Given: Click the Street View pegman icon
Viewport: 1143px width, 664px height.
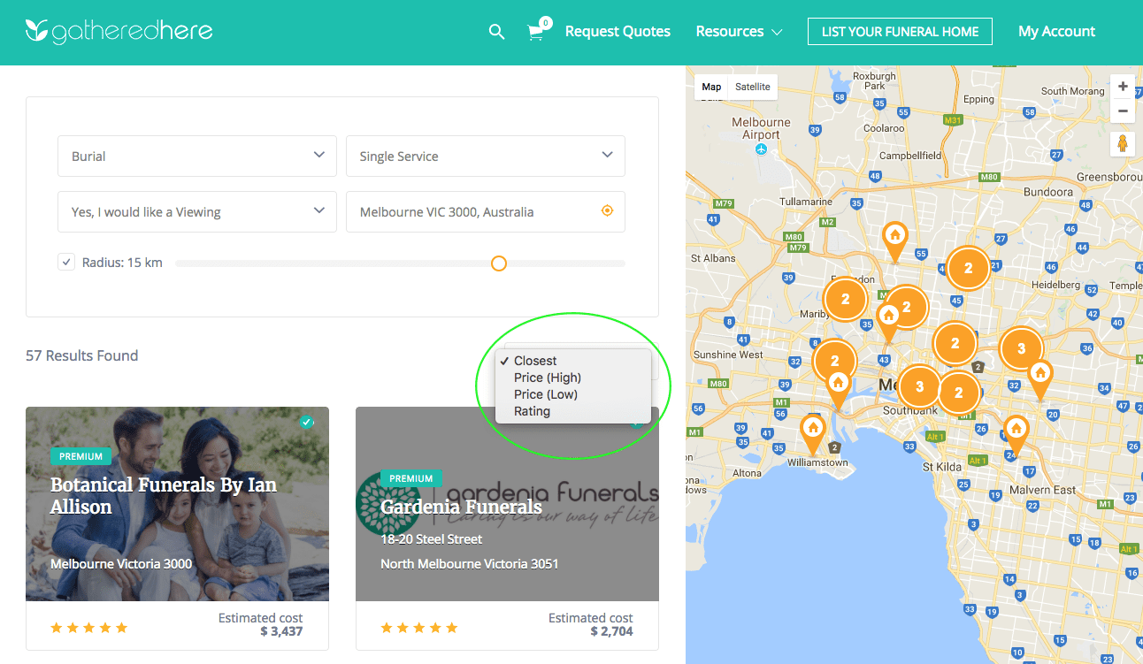Looking at the screenshot, I should pos(1123,143).
